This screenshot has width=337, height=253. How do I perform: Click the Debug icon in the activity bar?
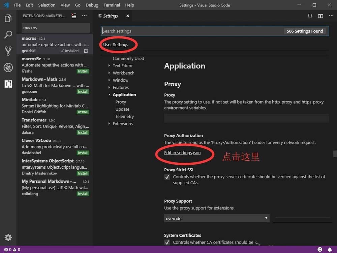click(8, 67)
